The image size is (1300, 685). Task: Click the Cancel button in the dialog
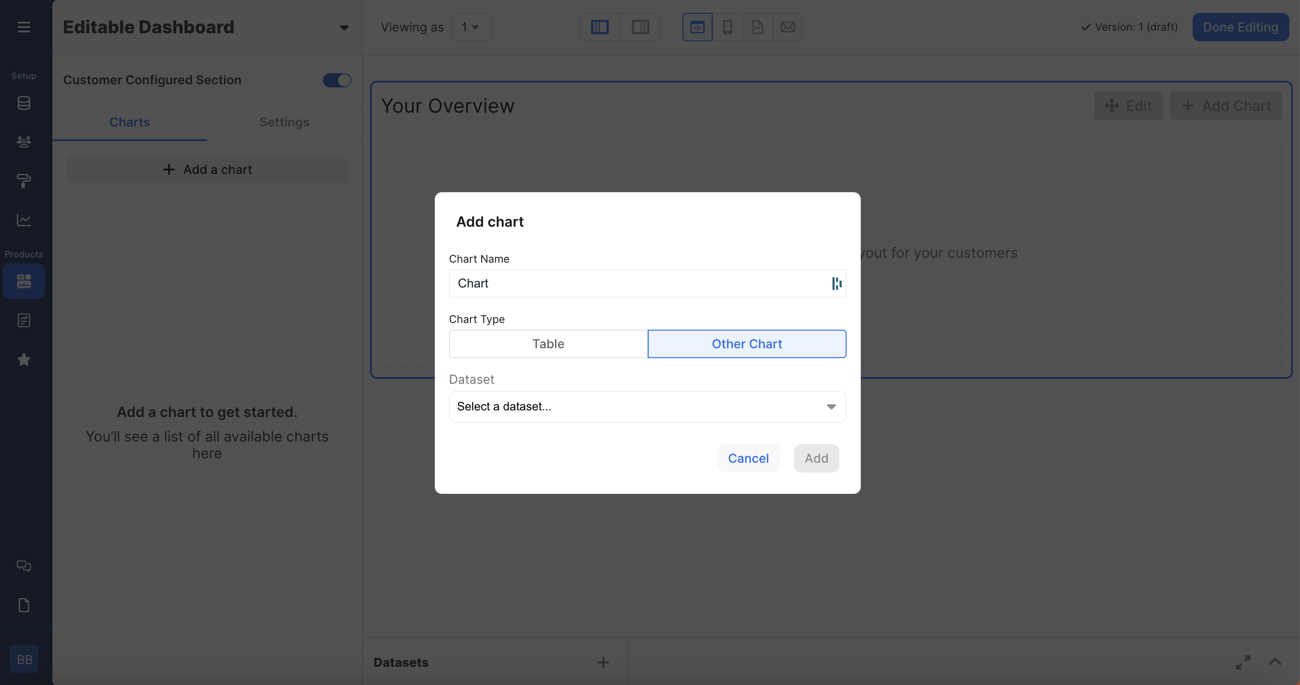pos(748,458)
